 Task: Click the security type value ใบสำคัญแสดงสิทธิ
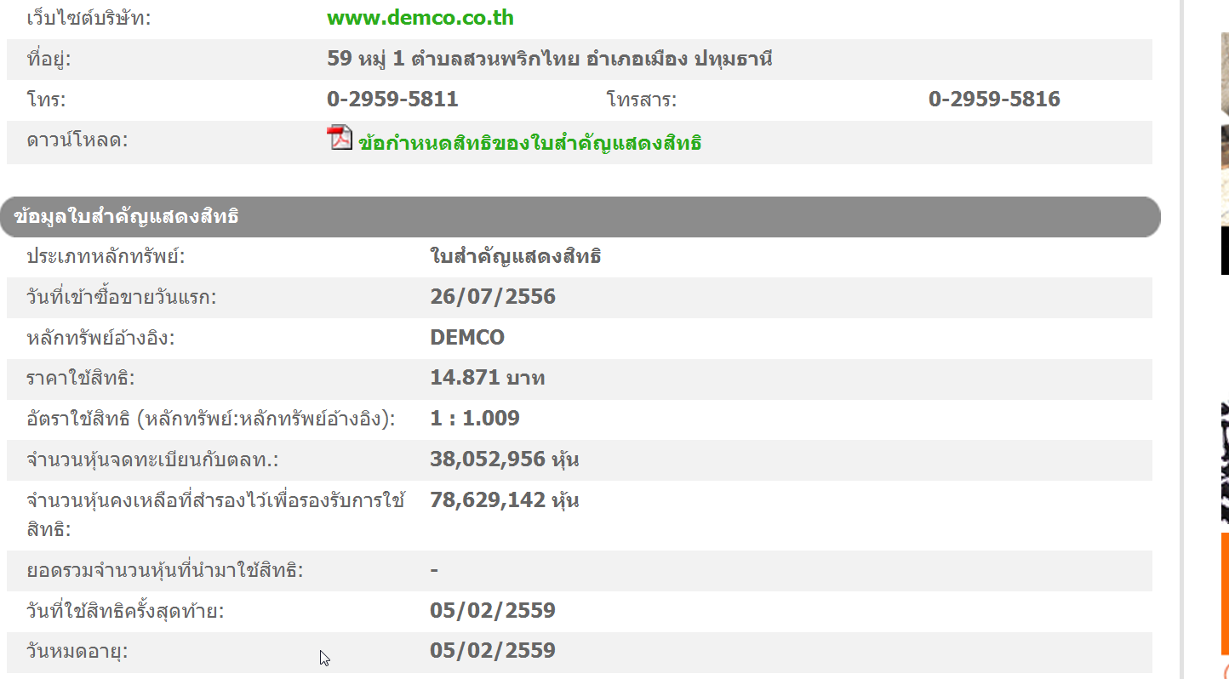[x=516, y=256]
